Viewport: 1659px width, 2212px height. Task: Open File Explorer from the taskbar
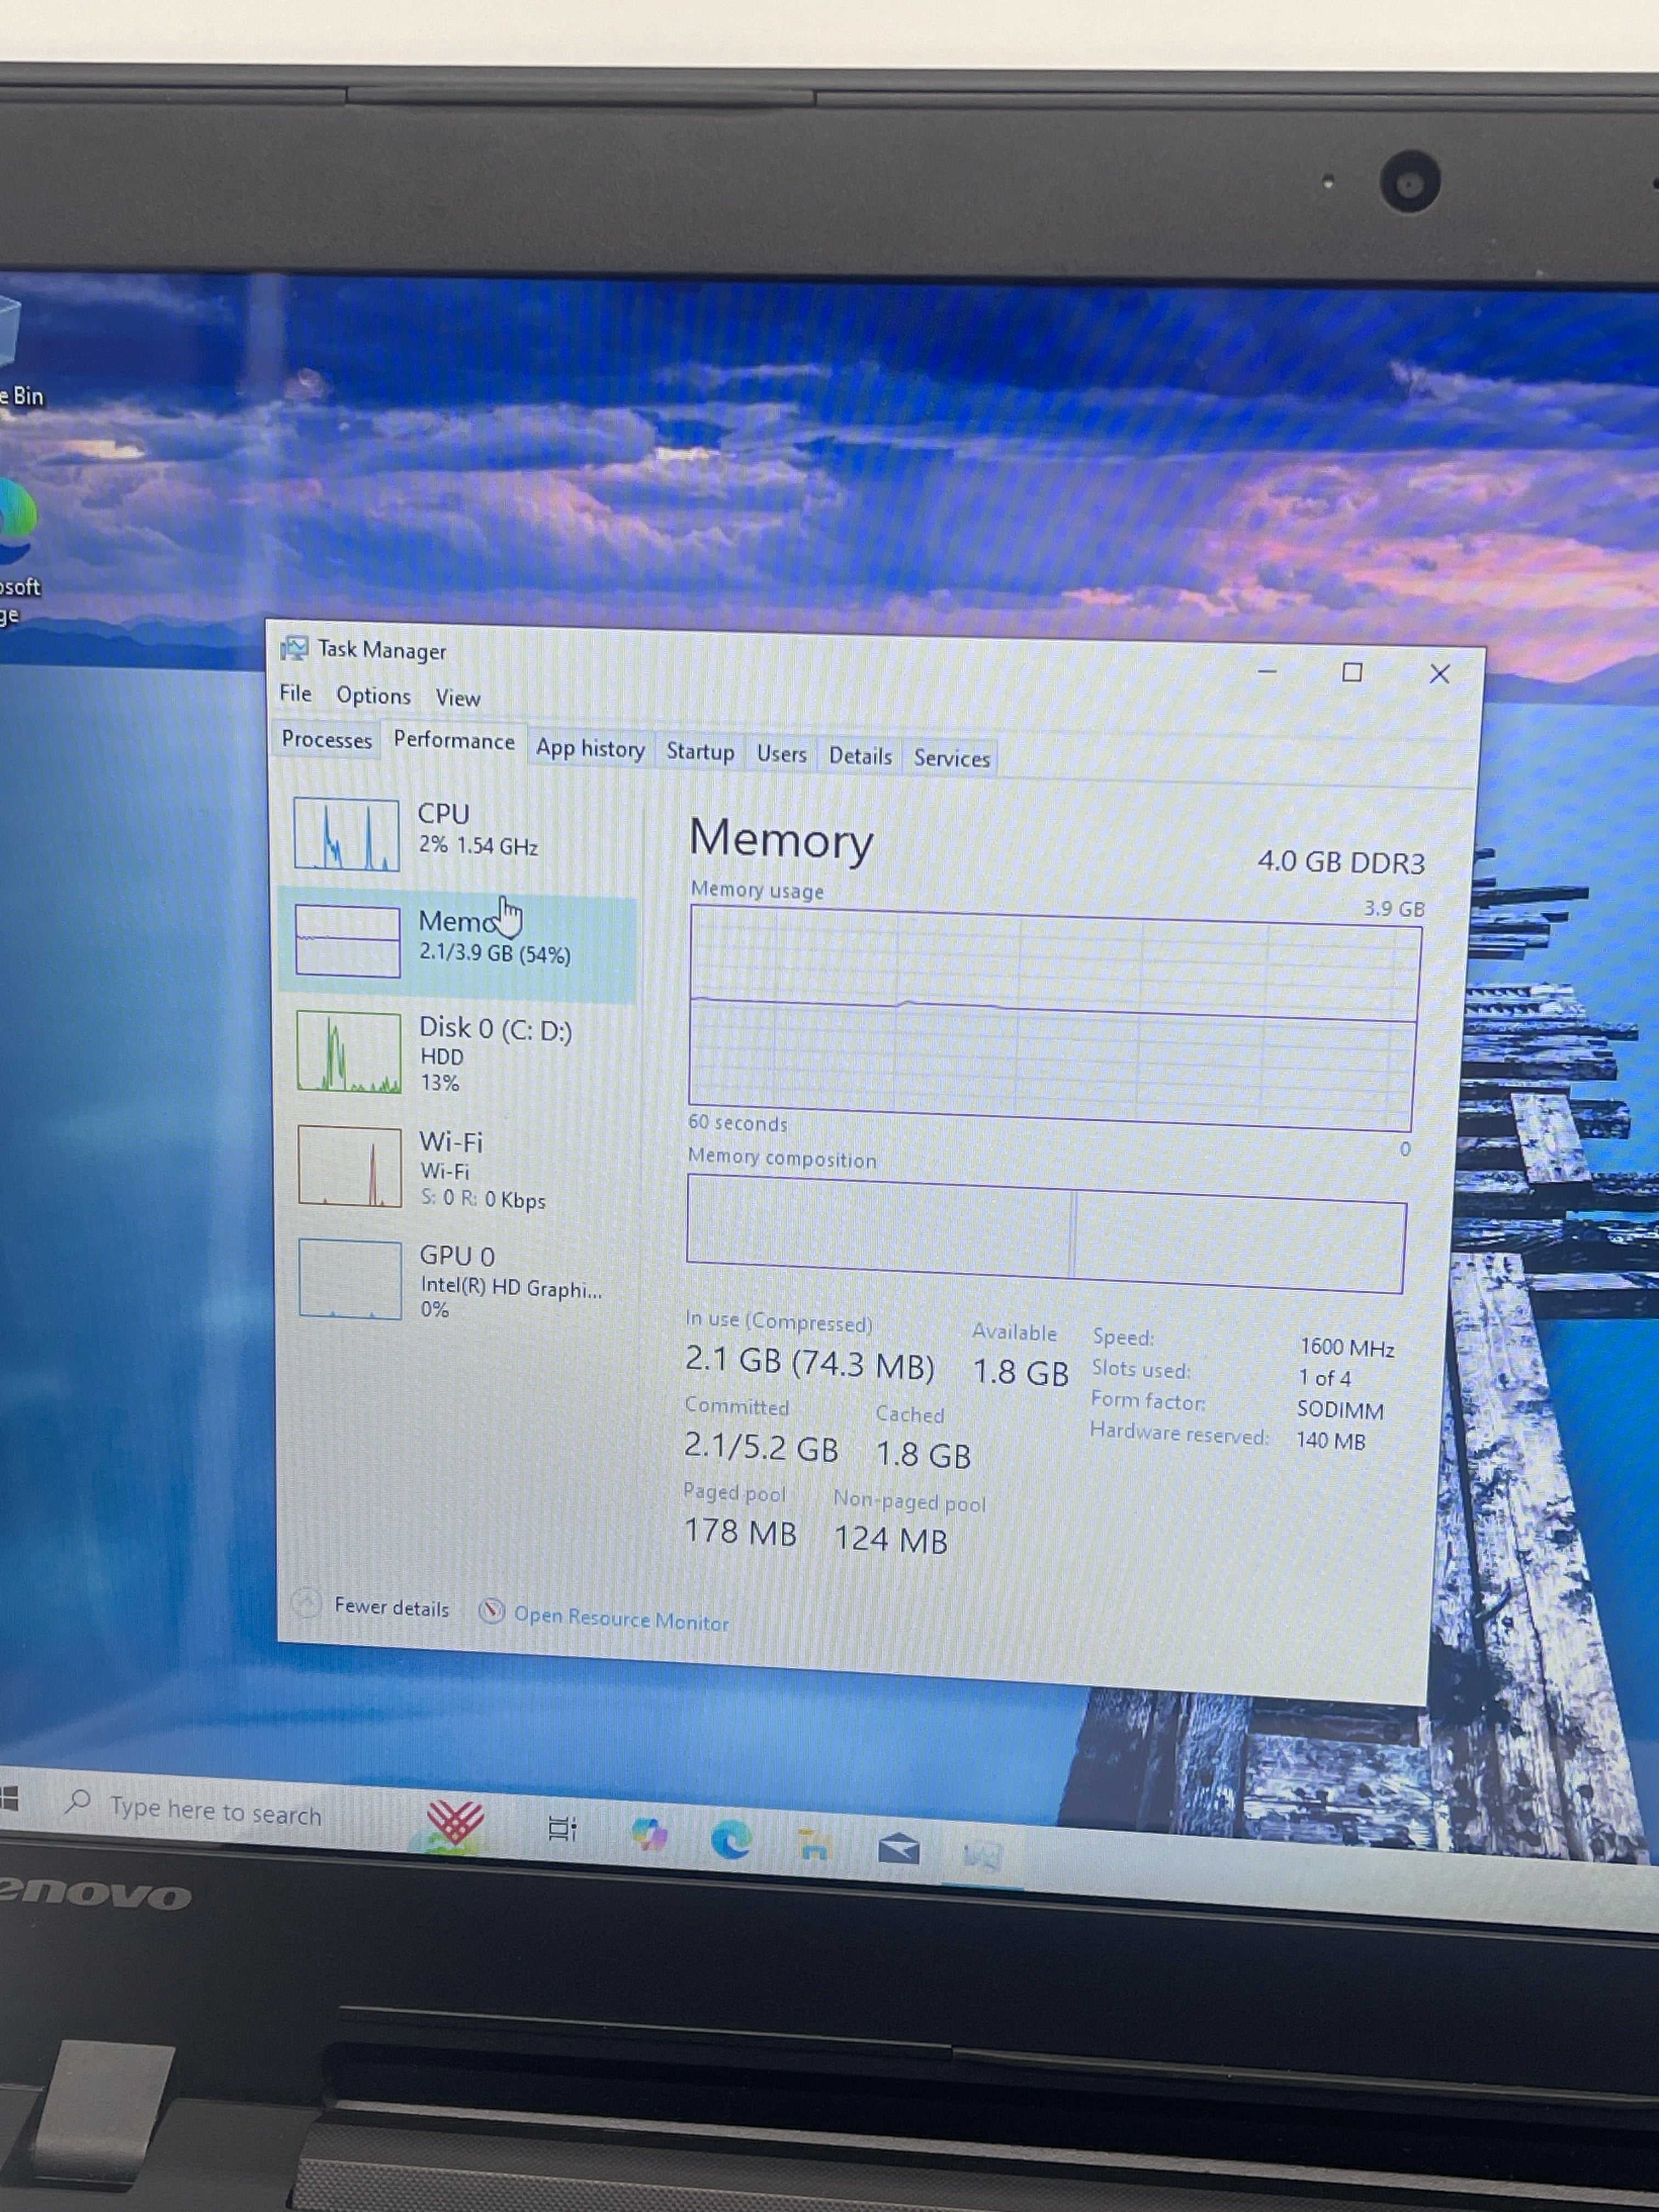point(814,1844)
